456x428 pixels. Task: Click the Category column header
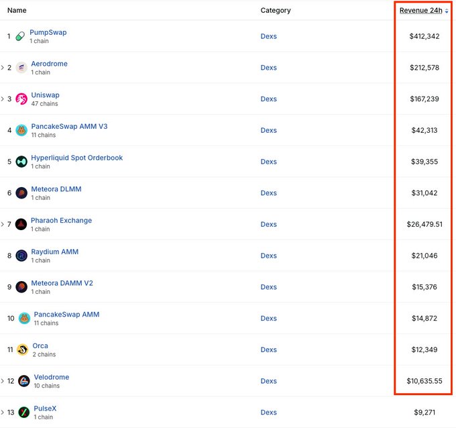(x=276, y=11)
